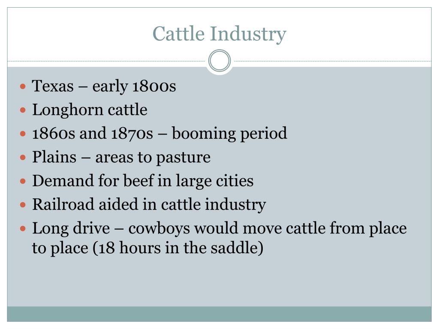Click the Plains – areas to pasture line

[121, 157]
